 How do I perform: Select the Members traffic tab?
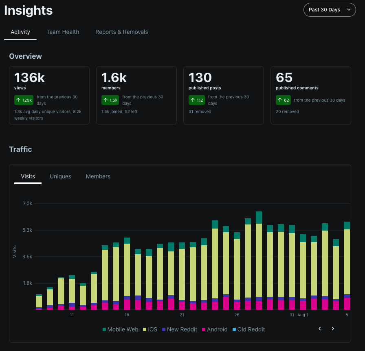(x=98, y=176)
